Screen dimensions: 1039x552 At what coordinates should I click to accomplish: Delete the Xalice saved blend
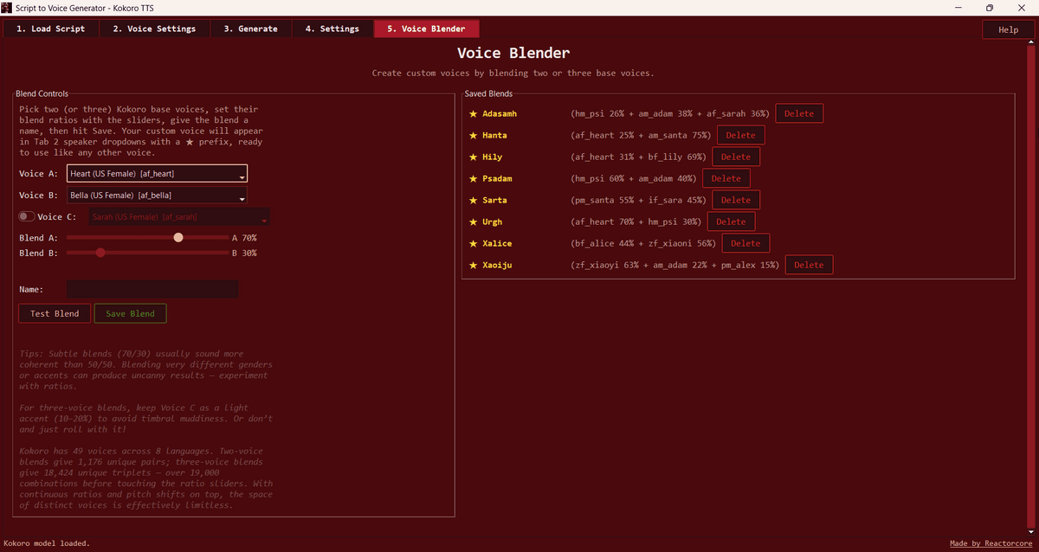coord(745,243)
